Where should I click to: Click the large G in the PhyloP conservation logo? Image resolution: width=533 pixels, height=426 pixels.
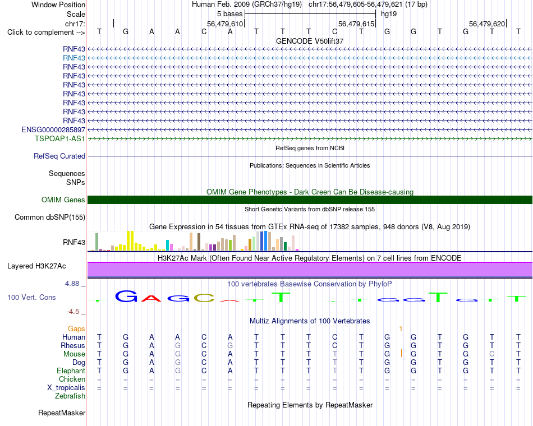[x=126, y=296]
